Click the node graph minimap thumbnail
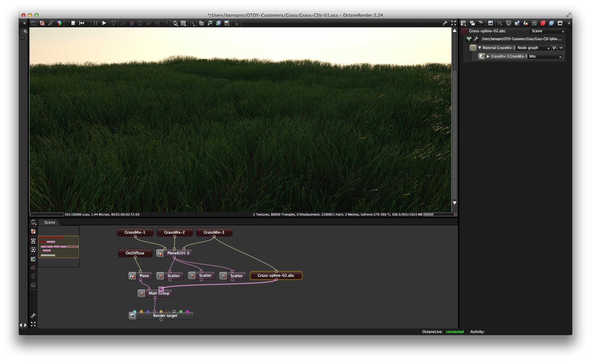The width and height of the screenshot is (591, 361). [59, 246]
